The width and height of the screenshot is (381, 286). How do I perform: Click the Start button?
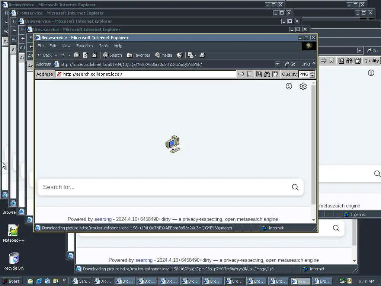pyautogui.click(x=12, y=281)
